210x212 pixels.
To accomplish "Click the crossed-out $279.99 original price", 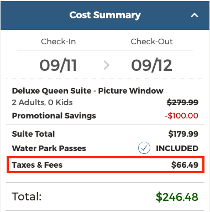I will click(x=182, y=102).
